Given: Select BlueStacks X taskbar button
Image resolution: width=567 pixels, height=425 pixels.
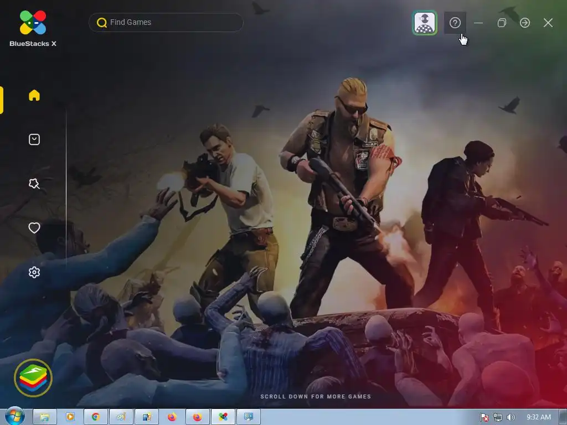Looking at the screenshot, I should 223,417.
